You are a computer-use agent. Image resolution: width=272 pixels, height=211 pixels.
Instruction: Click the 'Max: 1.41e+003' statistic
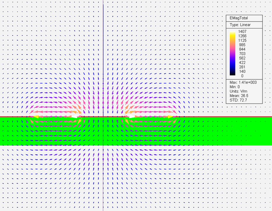243,82
